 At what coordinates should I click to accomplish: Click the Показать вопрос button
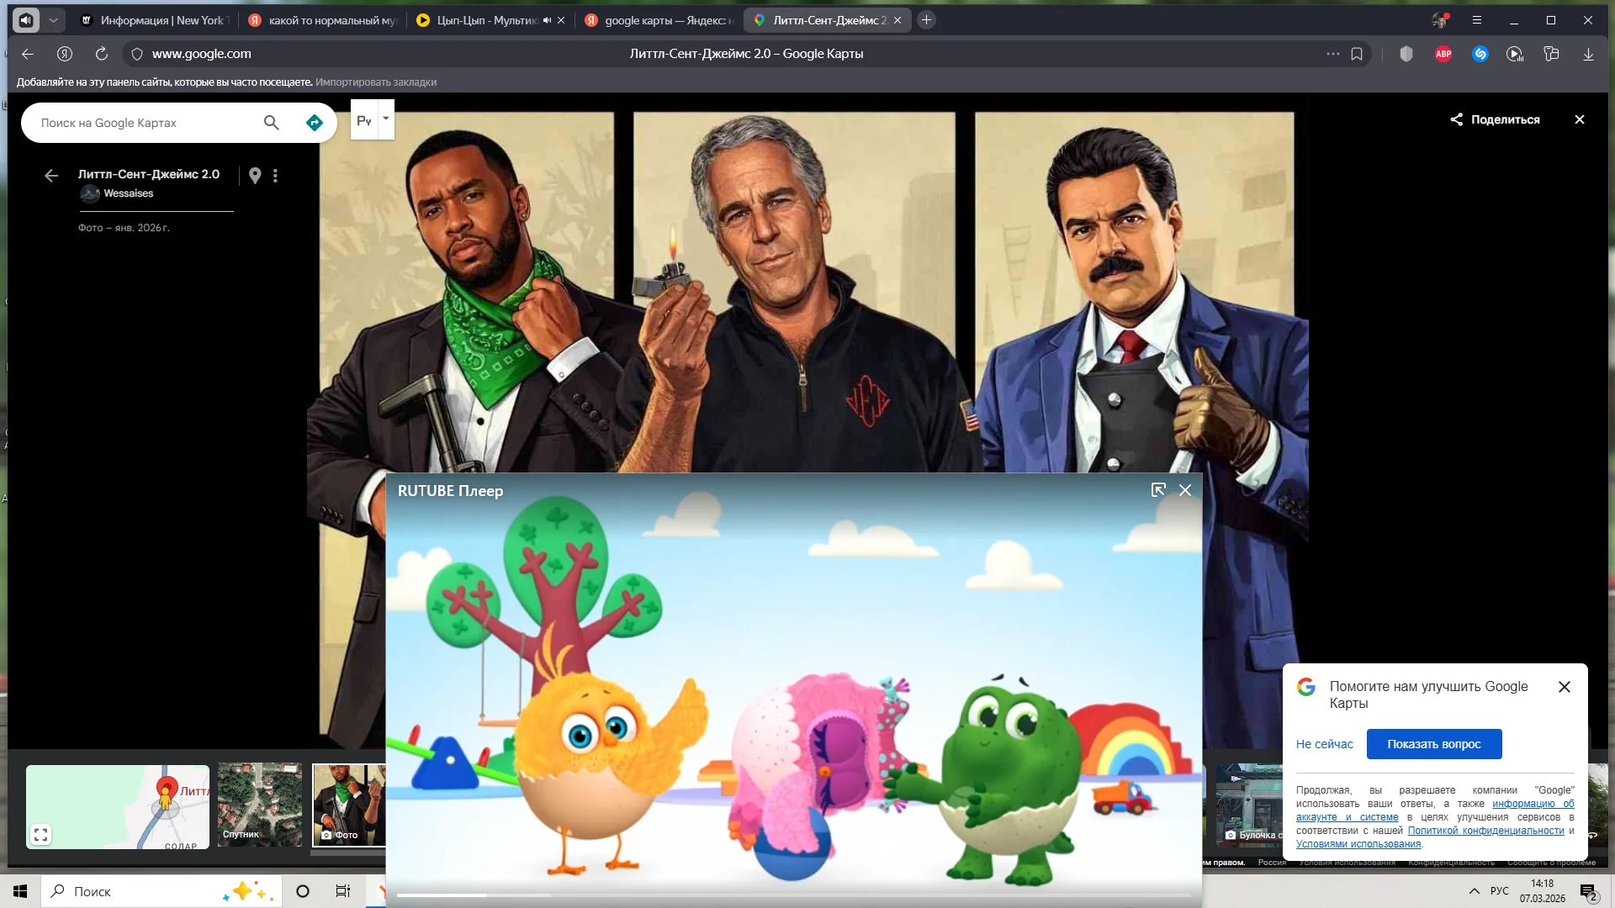pos(1433,744)
